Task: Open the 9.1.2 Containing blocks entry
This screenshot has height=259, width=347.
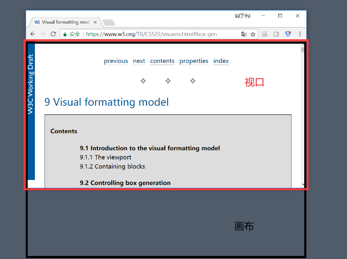Action: pyautogui.click(x=113, y=166)
